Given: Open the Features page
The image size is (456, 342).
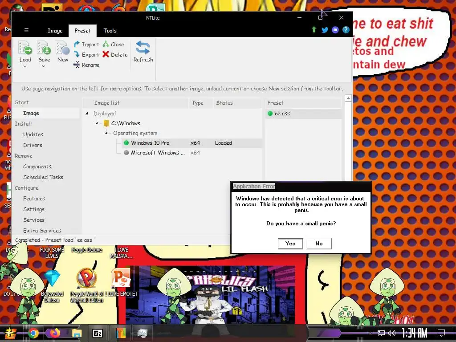Looking at the screenshot, I should [34, 199].
